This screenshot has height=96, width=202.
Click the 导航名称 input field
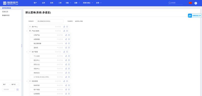pos(50,21)
